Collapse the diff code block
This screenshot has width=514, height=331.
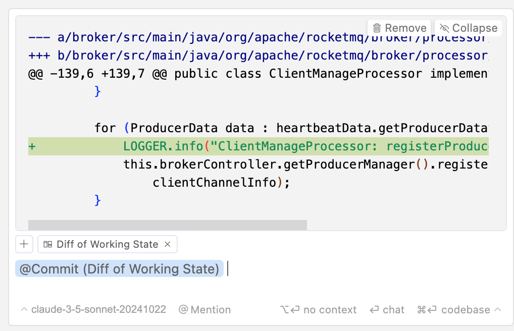468,28
